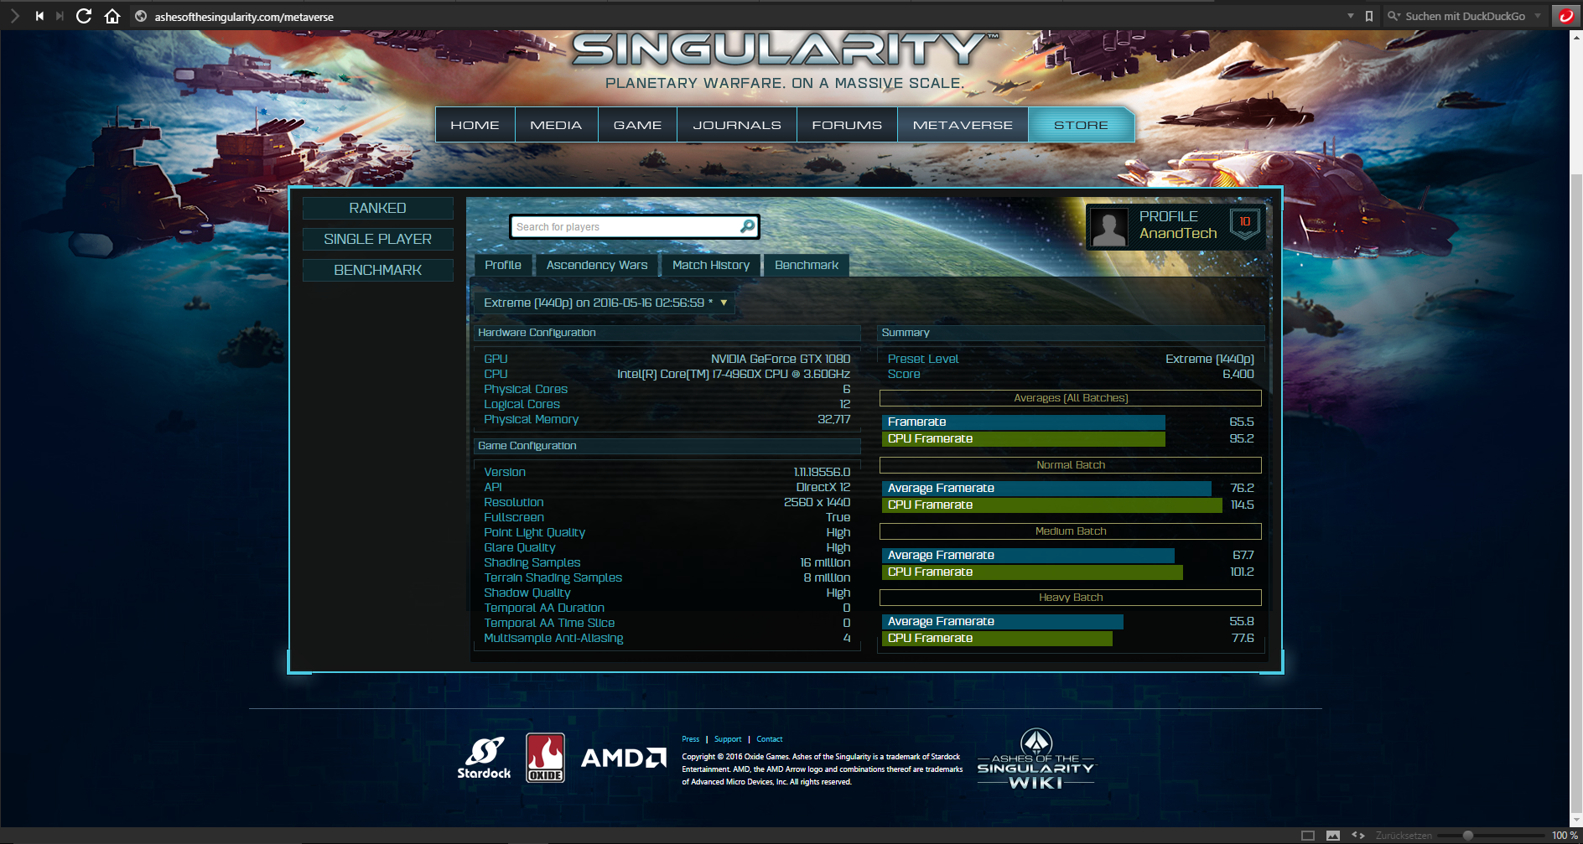This screenshot has height=844, width=1583.
Task: Open the GAME navigation item
Action: coord(637,125)
